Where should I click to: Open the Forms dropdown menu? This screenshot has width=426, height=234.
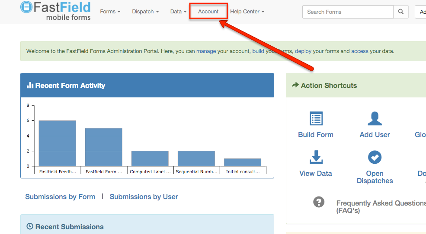point(110,12)
